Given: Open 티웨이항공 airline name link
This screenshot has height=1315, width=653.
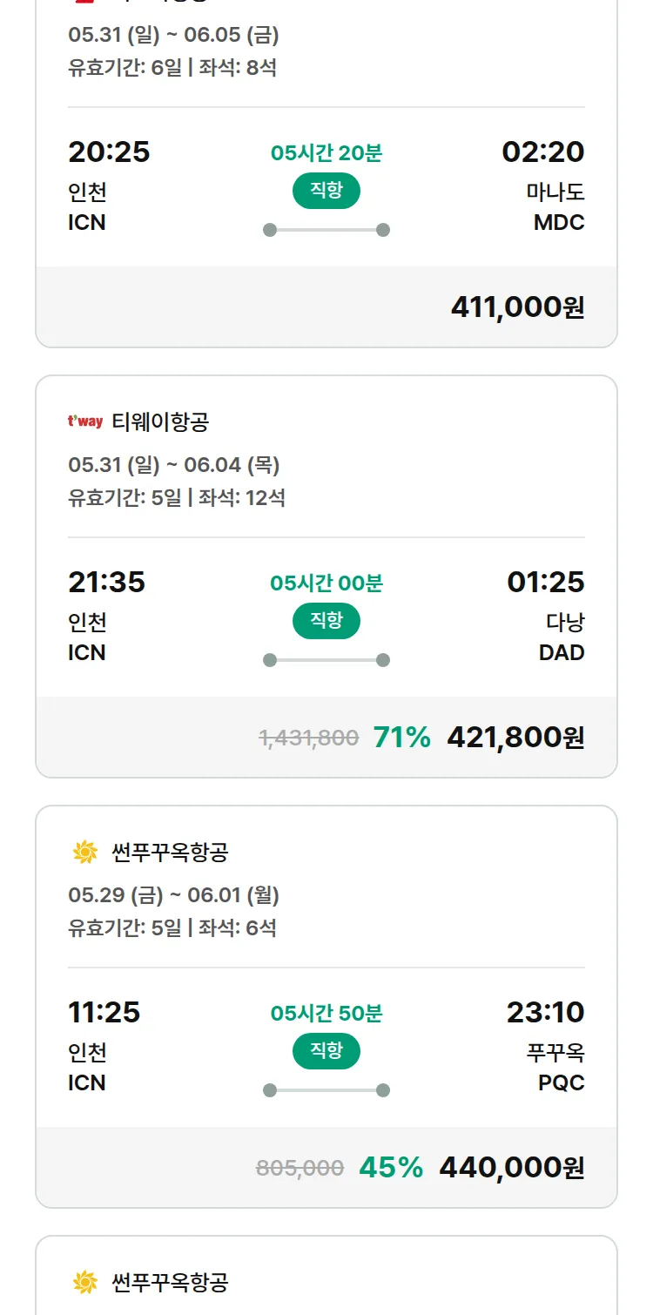Looking at the screenshot, I should point(160,422).
